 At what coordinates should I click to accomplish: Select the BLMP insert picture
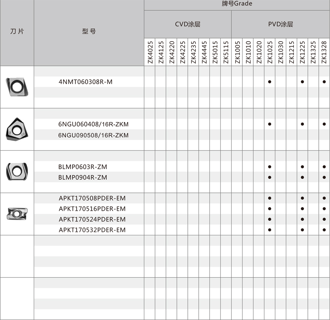coord(17,171)
